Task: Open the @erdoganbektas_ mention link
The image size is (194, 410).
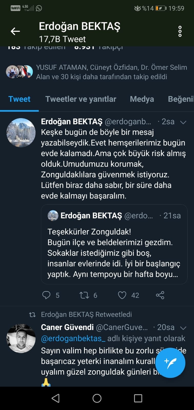Action: coord(73,339)
